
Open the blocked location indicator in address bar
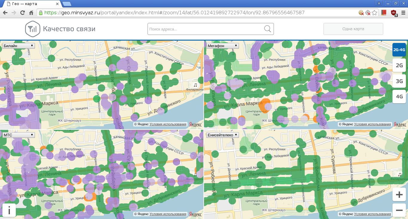pyautogui.click(x=368, y=13)
